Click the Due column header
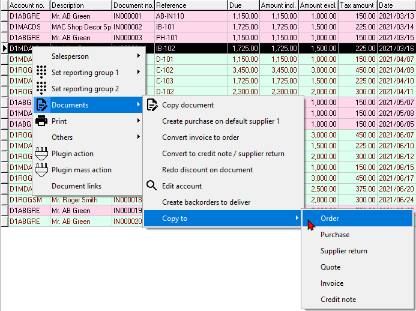 243,5
